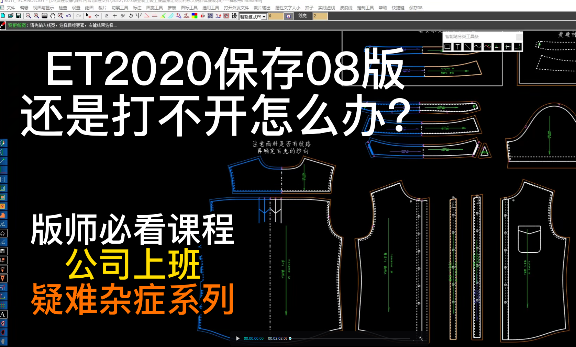Click the blue-window icon right of the 0 field
Image resolution: width=576 pixels, height=347 pixels.
point(288,16)
